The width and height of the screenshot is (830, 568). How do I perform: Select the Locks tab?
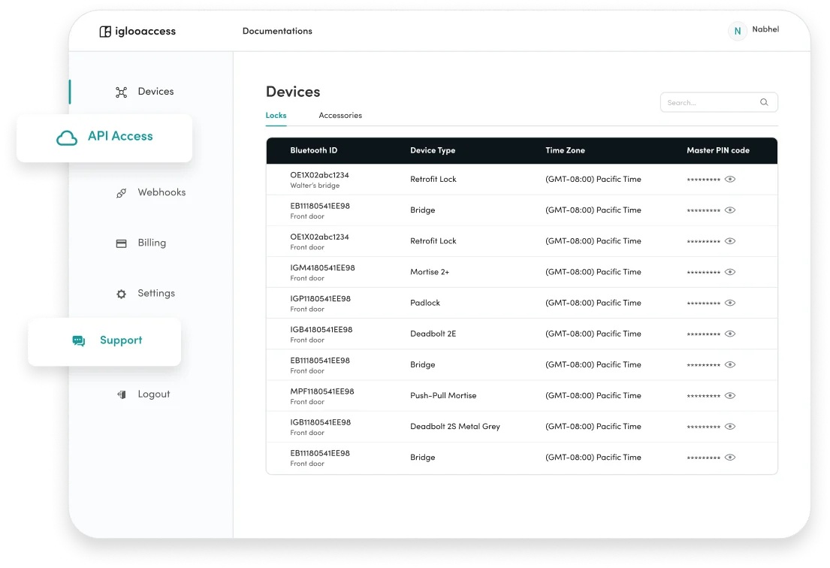276,116
